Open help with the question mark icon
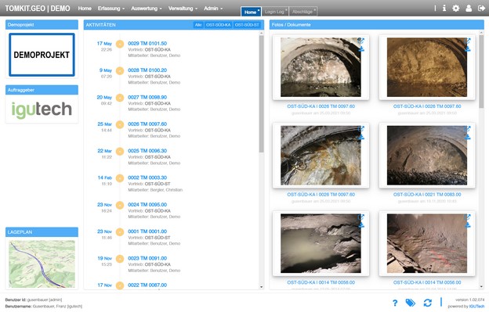Viewport: 489px width, 312px height. coord(395,303)
